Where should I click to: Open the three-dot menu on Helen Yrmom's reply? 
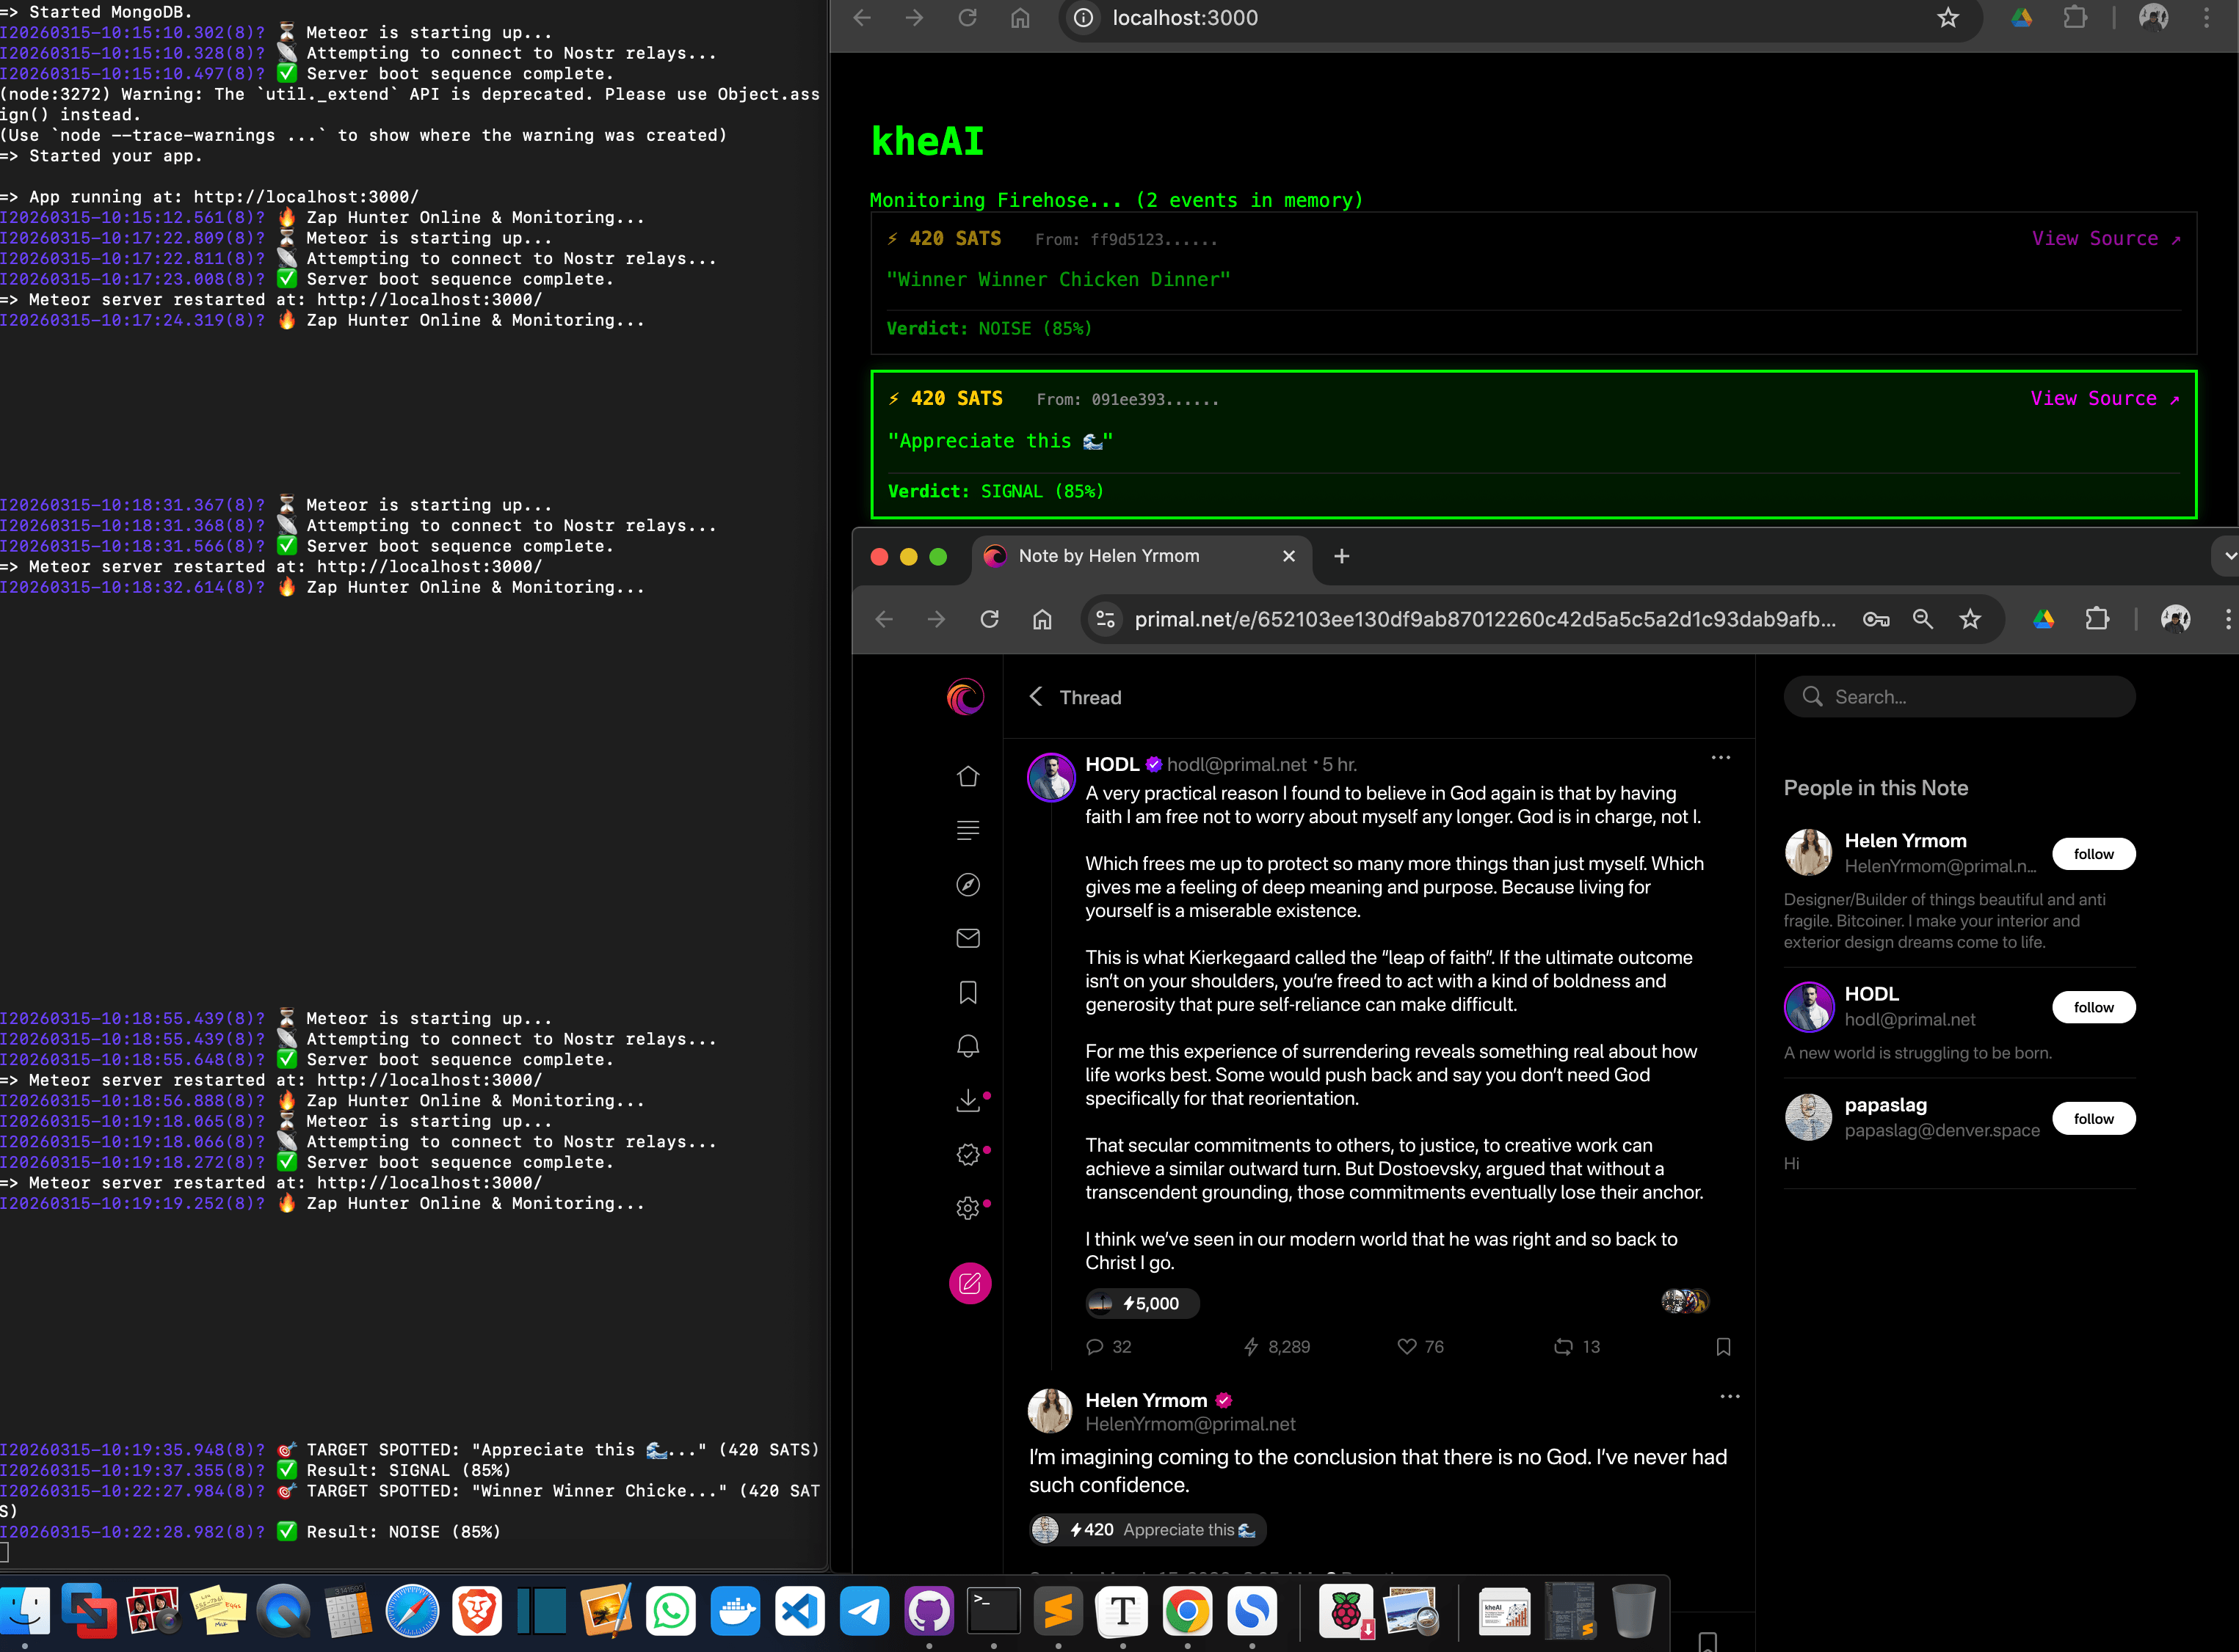coord(1730,1396)
